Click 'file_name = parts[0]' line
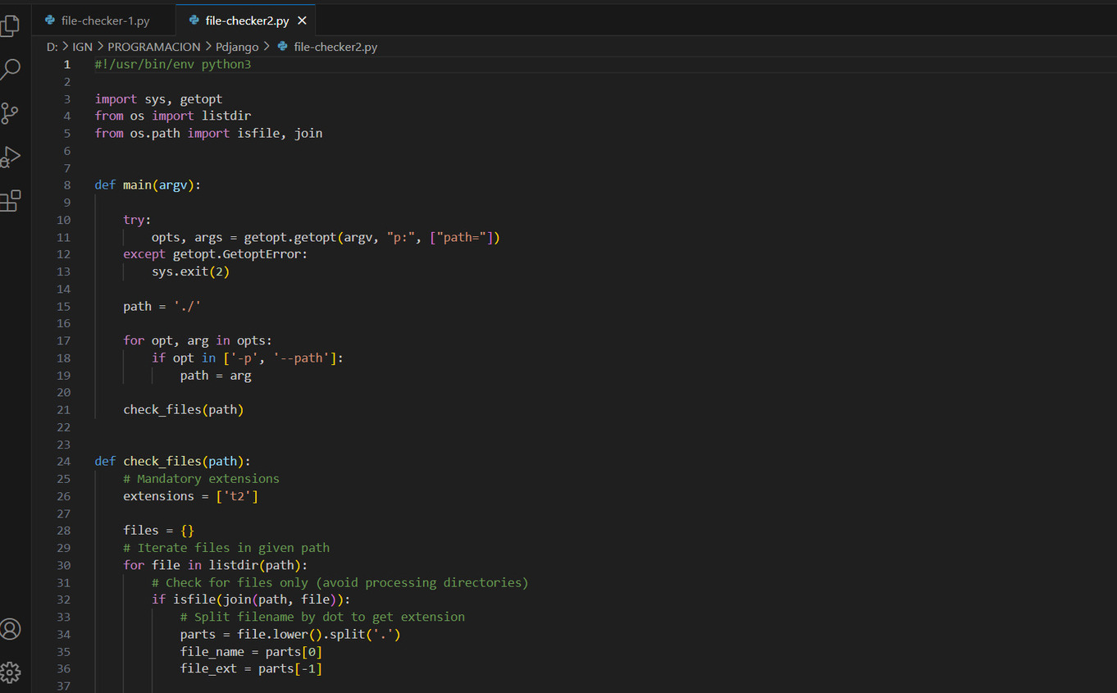The image size is (1117, 693). (x=251, y=652)
